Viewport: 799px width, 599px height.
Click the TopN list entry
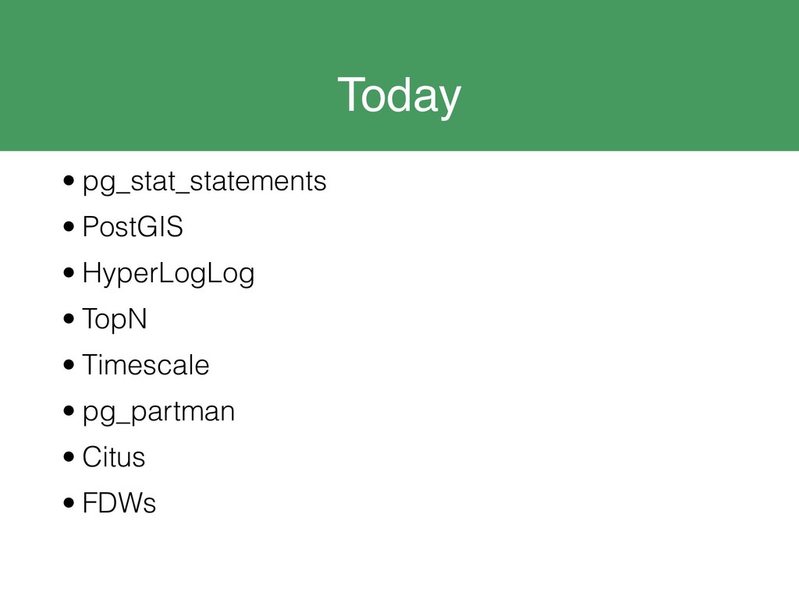pos(115,320)
